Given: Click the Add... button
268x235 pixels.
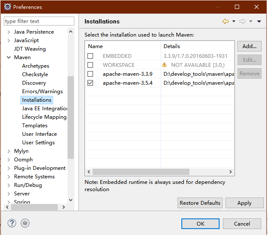Looking at the screenshot, I should point(249,46).
